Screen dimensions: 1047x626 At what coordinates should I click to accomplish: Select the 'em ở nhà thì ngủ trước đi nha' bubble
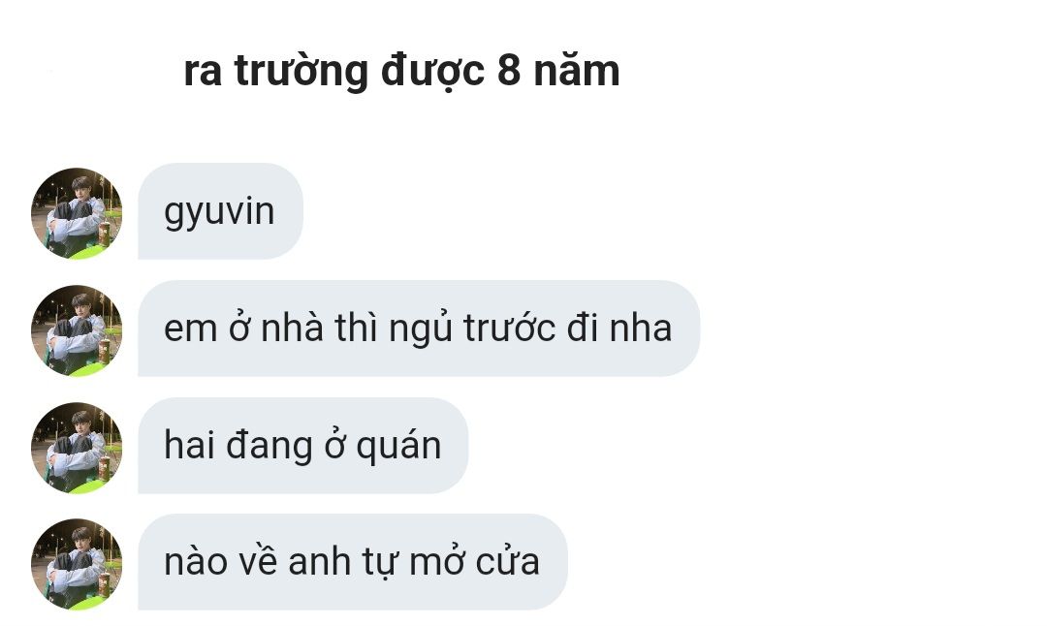pos(419,329)
